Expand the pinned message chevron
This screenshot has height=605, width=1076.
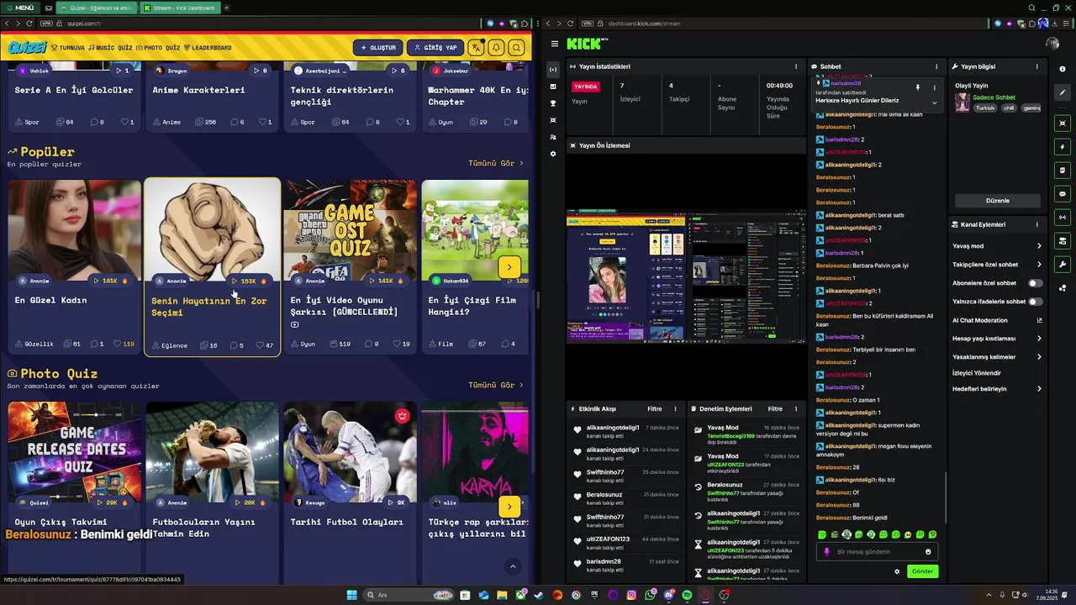click(934, 103)
